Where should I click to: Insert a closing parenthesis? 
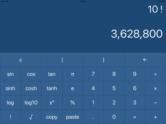(x=104, y=60)
